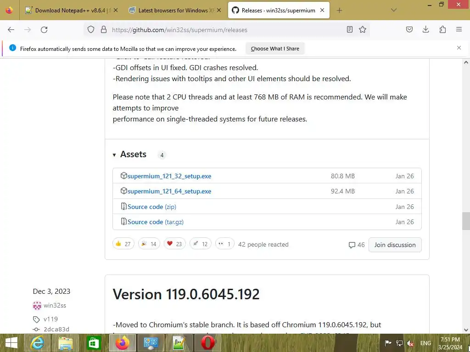Open Notepad++ from taskbar
The image size is (470, 352).
(x=179, y=343)
